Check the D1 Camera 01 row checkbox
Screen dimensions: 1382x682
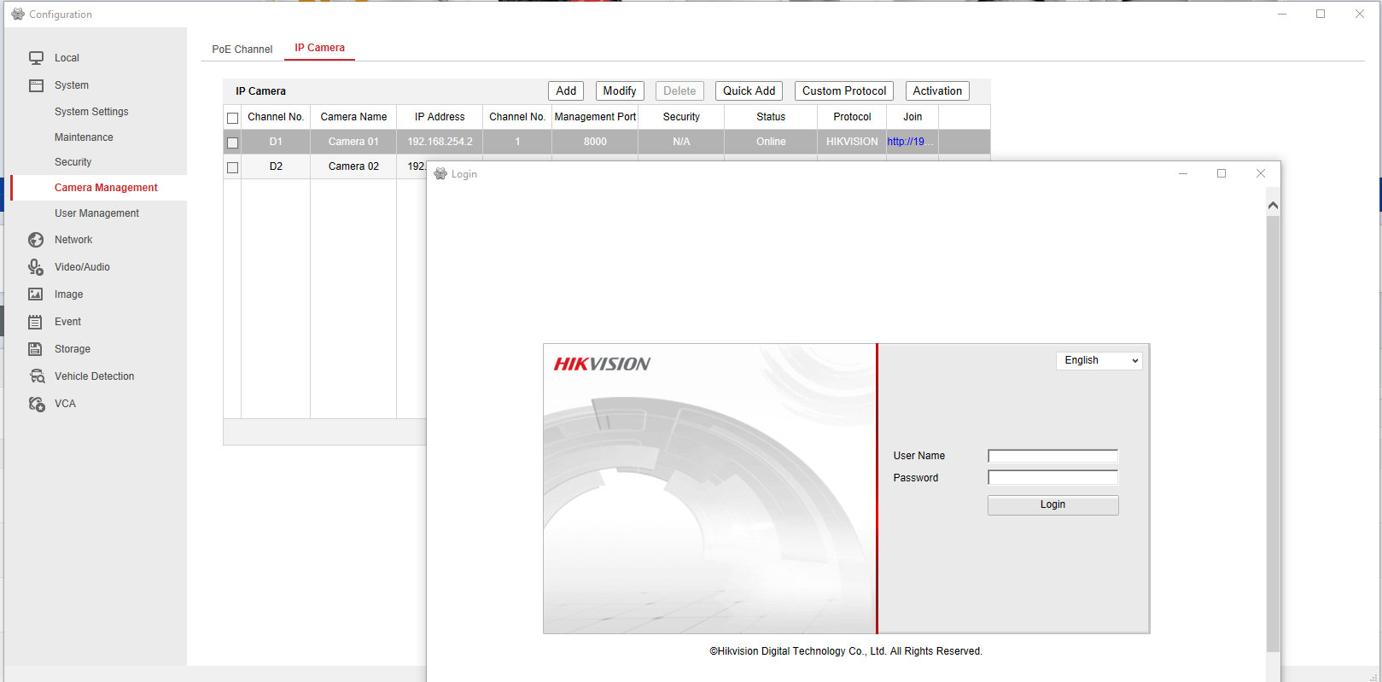coord(232,143)
